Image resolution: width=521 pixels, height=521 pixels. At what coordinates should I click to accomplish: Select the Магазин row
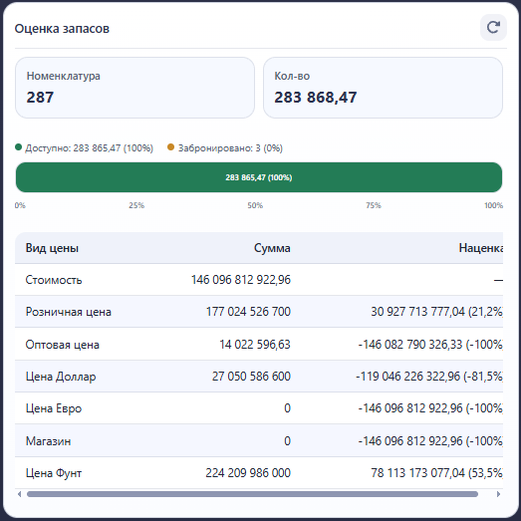(x=259, y=440)
